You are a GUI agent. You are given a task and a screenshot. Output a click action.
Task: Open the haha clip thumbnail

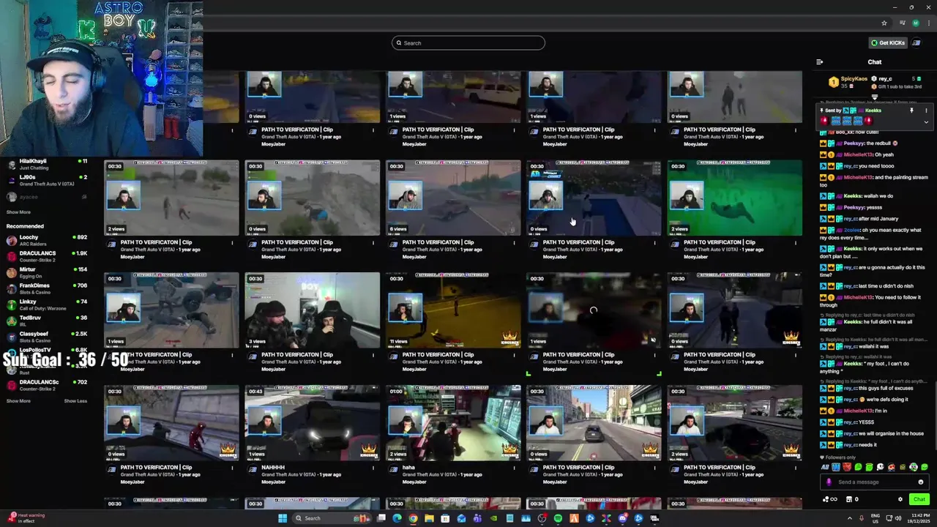pos(453,423)
